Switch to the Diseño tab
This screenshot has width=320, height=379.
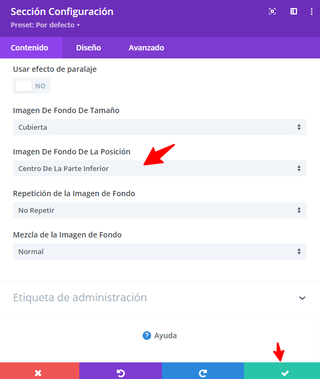pos(88,48)
